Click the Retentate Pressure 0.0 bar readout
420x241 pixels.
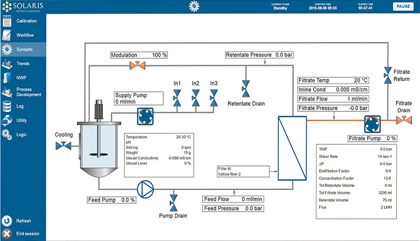259,55
